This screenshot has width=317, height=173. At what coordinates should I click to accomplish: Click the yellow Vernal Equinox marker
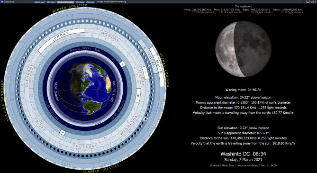tap(163, 71)
